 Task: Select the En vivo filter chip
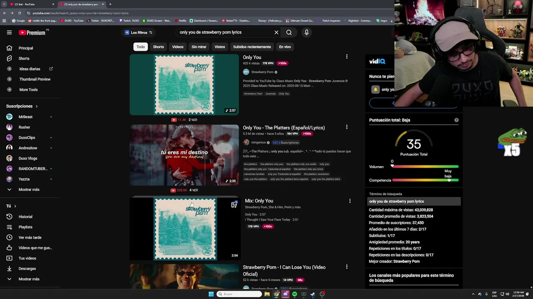[x=285, y=47]
